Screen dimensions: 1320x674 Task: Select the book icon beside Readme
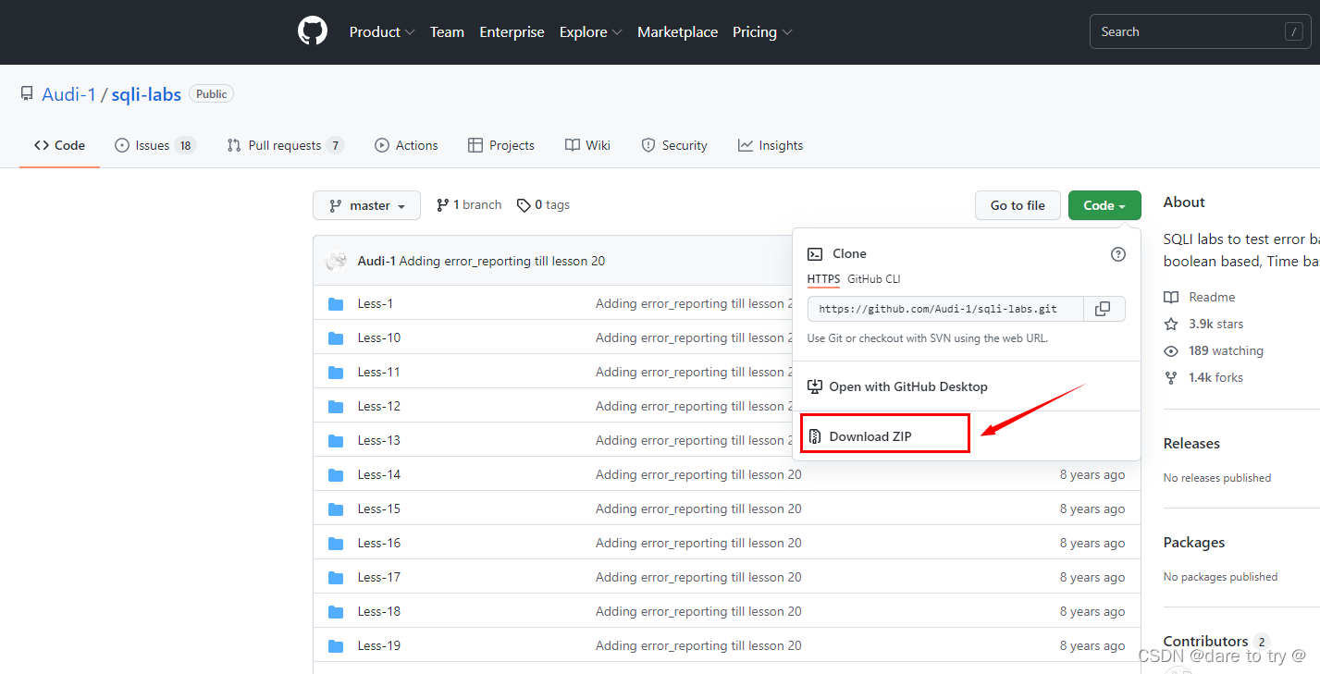(x=1171, y=297)
